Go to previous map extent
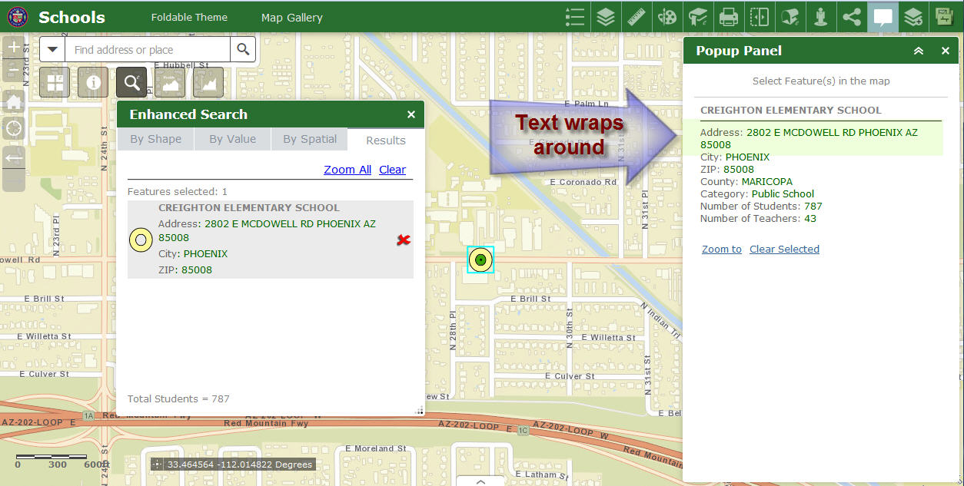 (14, 158)
